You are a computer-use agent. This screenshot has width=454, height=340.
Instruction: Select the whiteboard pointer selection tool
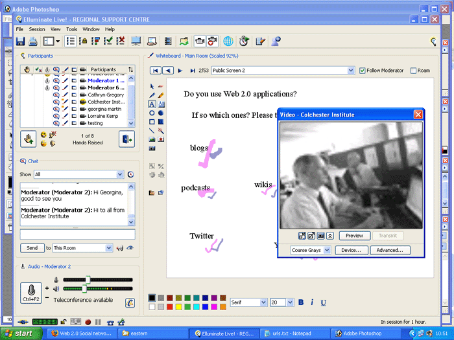[x=152, y=86]
